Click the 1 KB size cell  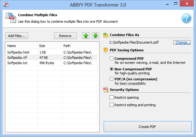[x=42, y=52]
